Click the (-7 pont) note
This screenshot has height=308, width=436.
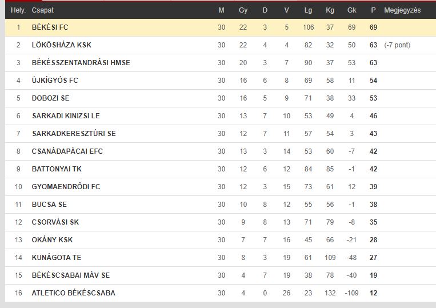(397, 45)
